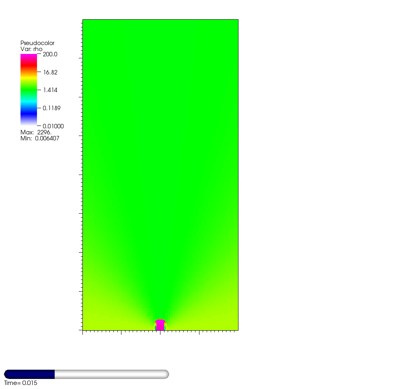The width and height of the screenshot is (413, 389).
Task: Click the 'Pseudocolor' legend title
Action: point(37,43)
